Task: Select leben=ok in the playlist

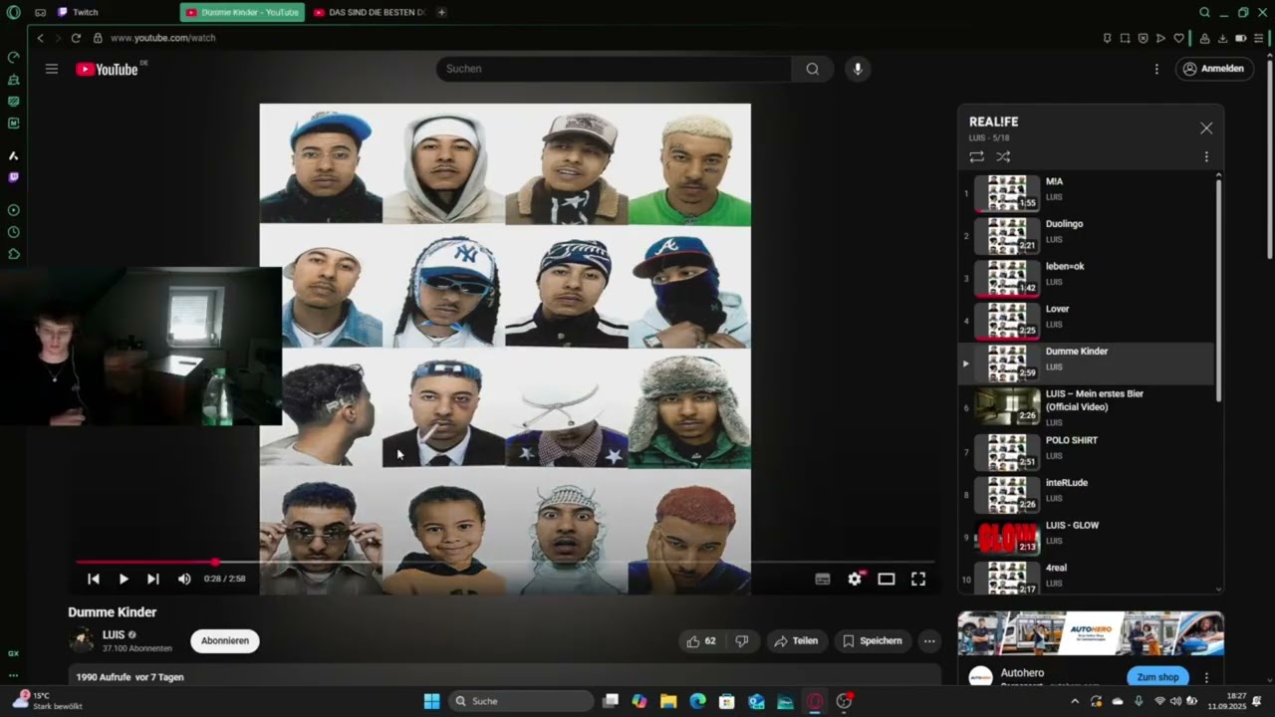Action: [1087, 279]
